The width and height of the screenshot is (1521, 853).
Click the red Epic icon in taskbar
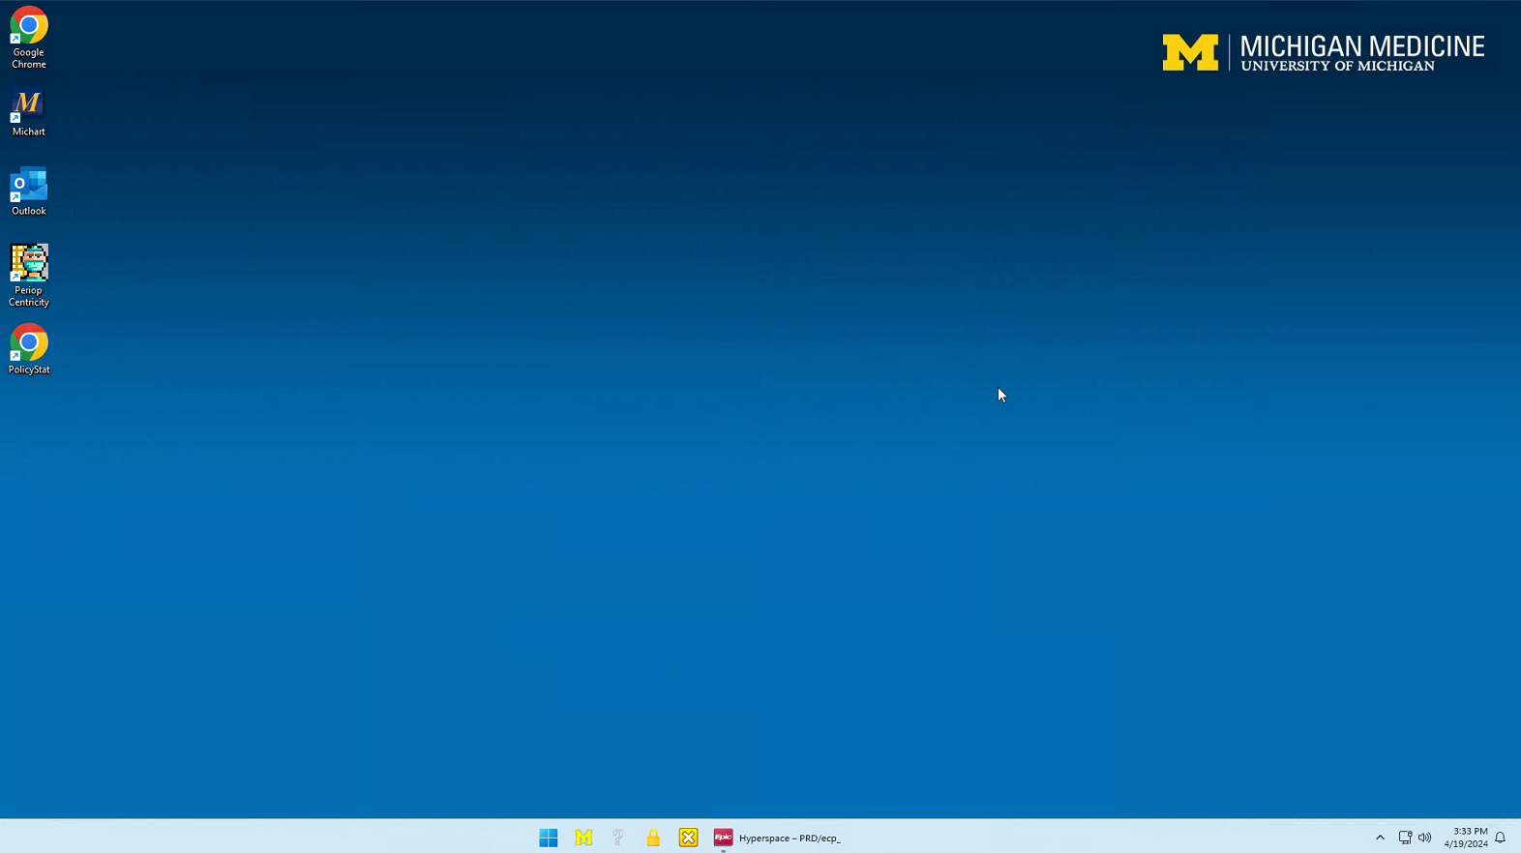(x=723, y=838)
